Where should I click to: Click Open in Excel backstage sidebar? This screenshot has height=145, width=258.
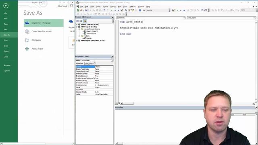pyautogui.click(x=6, y=24)
